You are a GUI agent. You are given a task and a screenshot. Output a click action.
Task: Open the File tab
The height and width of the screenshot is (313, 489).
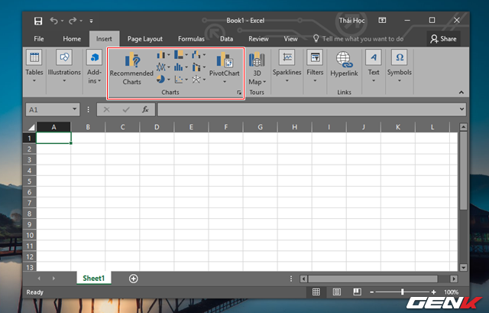point(39,39)
